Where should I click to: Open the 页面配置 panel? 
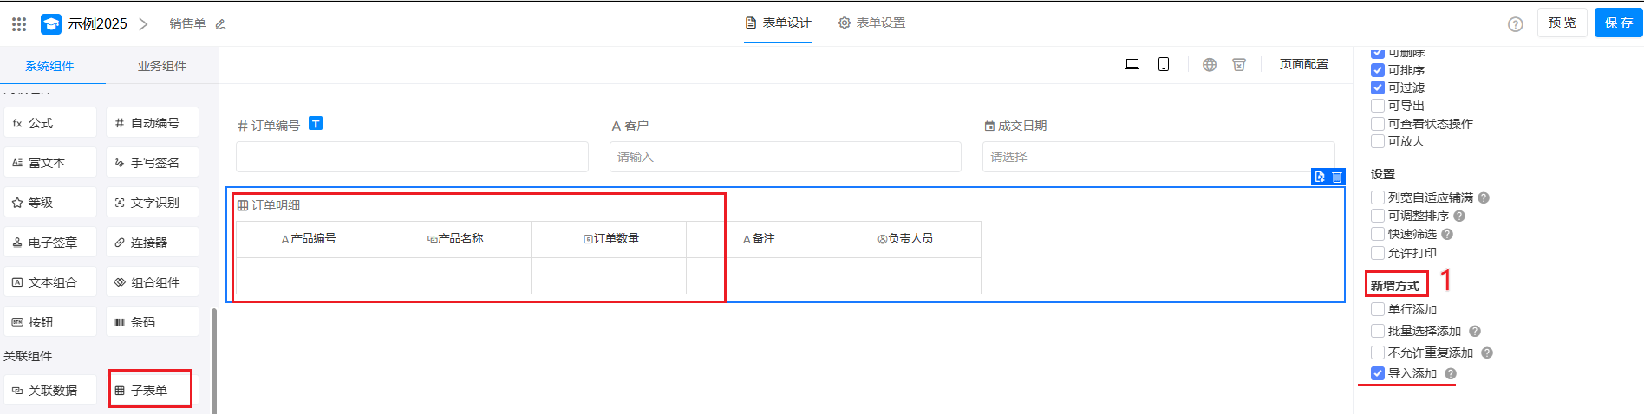(1303, 64)
